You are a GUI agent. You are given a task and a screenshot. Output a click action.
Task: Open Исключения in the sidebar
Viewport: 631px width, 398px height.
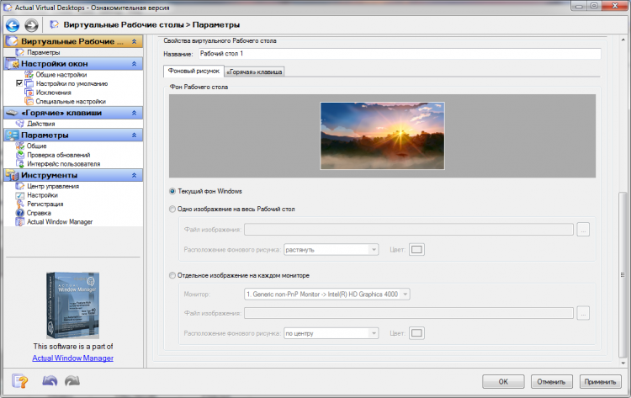(54, 93)
